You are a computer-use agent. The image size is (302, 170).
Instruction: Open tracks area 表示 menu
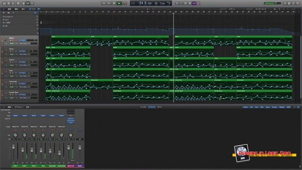23,9
